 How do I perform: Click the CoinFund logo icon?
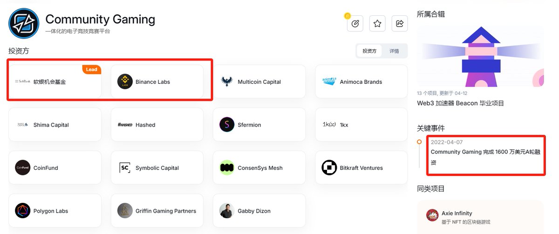tap(22, 167)
